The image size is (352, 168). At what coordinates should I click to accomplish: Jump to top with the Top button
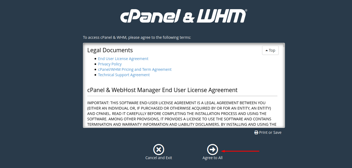pyautogui.click(x=270, y=50)
